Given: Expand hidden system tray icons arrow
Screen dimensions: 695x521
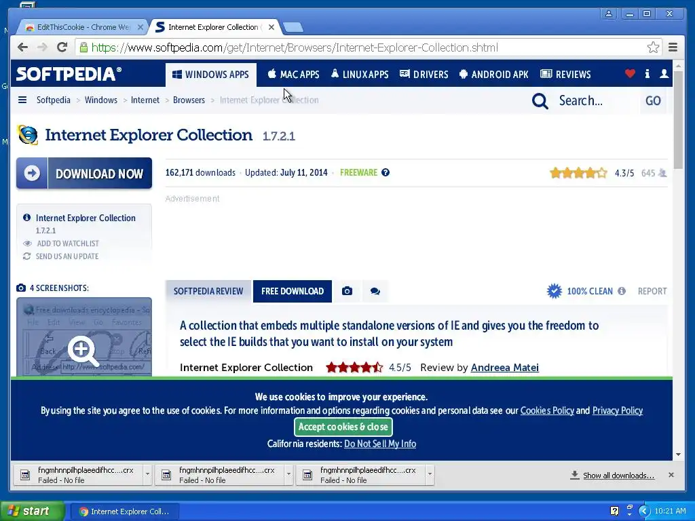Looking at the screenshot, I should pos(644,512).
